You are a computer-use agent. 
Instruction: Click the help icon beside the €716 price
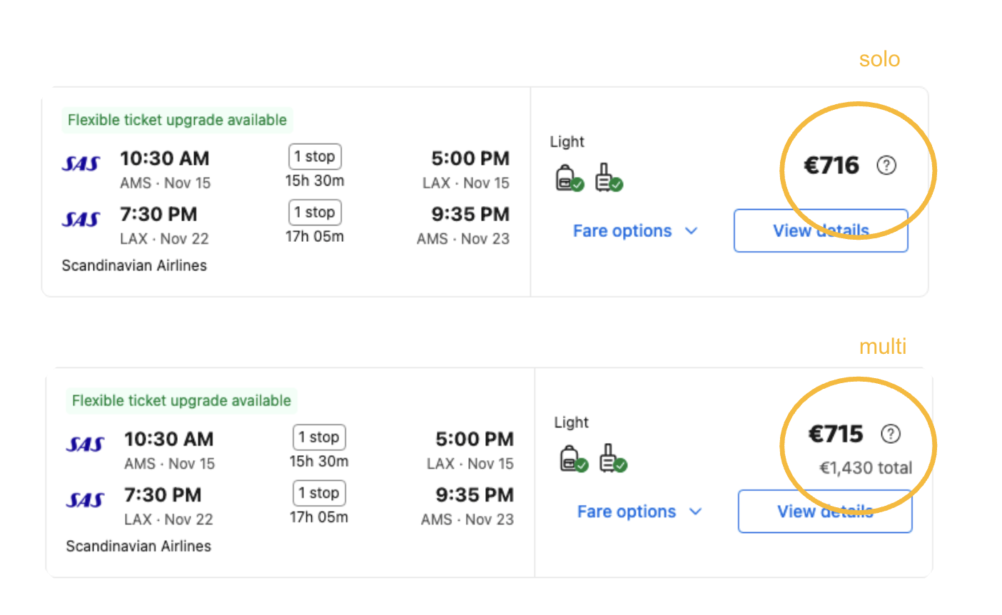point(886,166)
